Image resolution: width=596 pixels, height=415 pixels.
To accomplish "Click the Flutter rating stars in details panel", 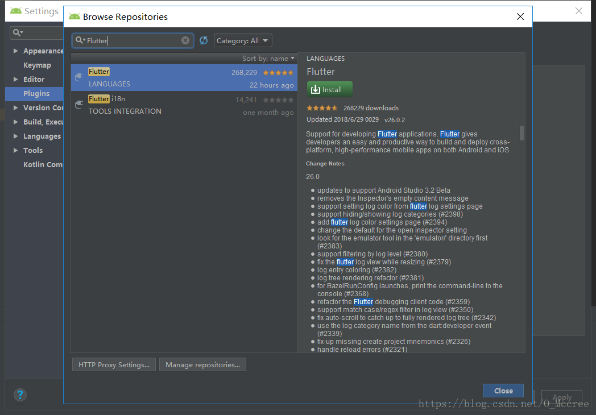I will 322,108.
